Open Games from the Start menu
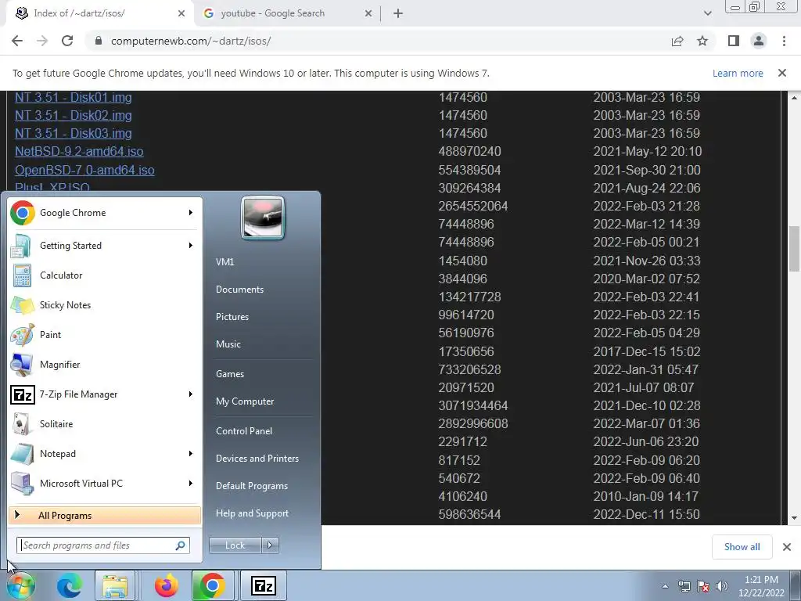 tap(230, 373)
